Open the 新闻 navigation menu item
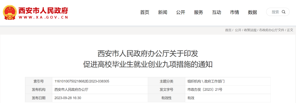 tap(163, 12)
